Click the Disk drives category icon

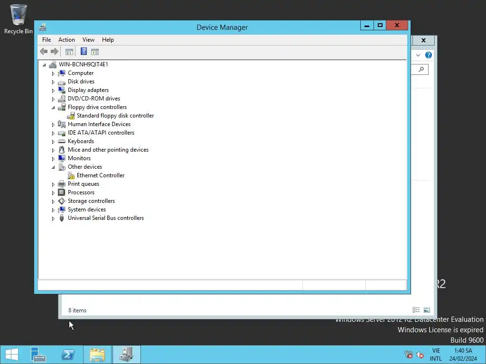click(62, 82)
